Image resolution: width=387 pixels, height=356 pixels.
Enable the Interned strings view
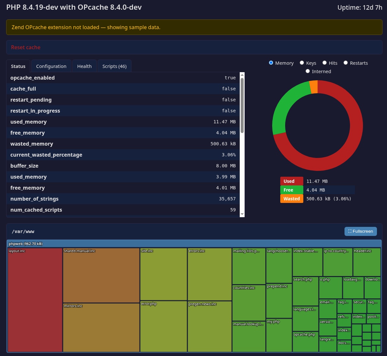click(308, 71)
